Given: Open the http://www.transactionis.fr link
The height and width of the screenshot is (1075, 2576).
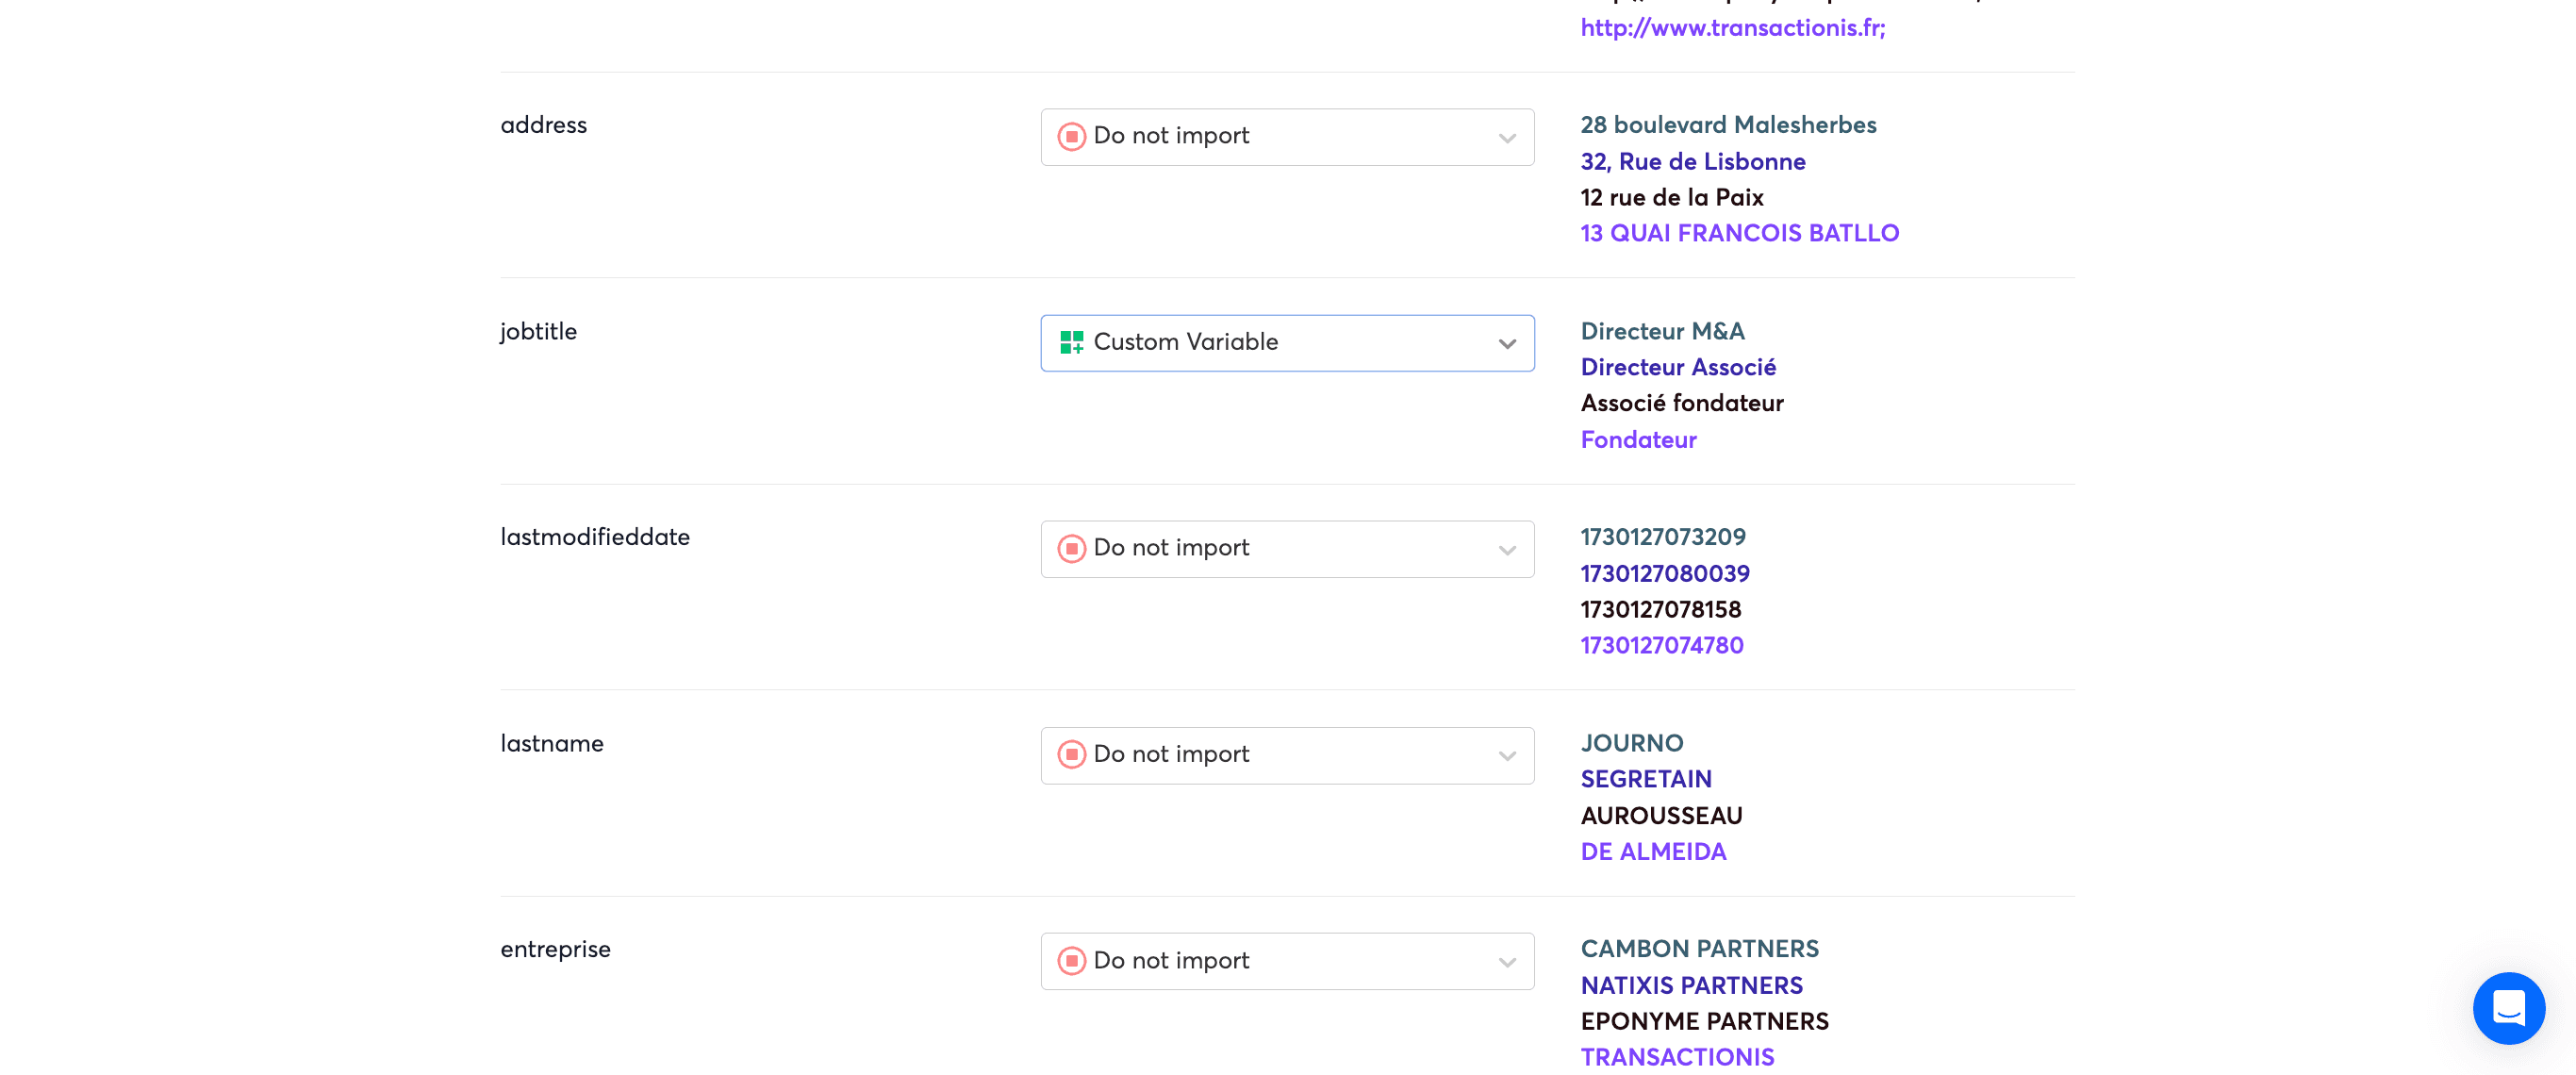Looking at the screenshot, I should [1732, 28].
